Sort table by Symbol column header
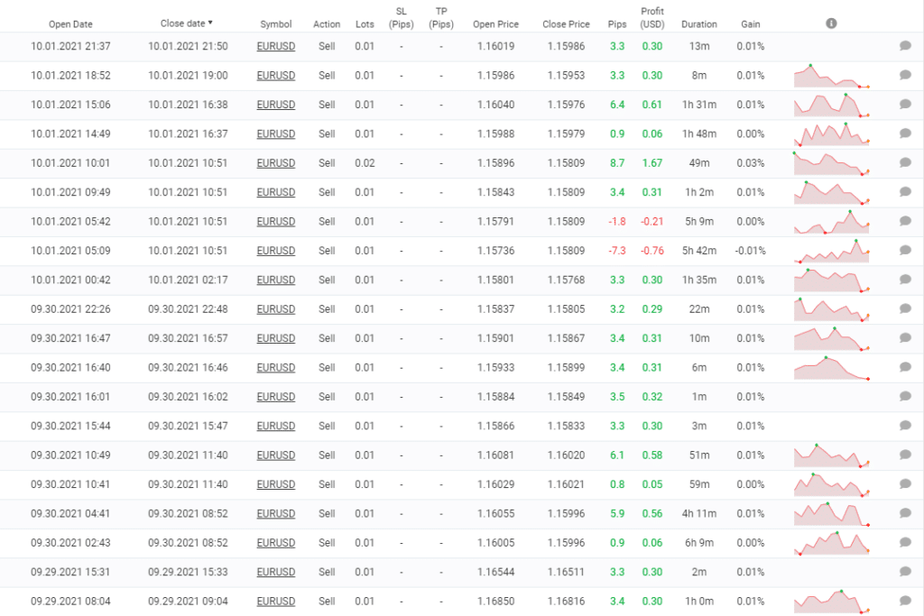The image size is (924, 616). coord(276,24)
